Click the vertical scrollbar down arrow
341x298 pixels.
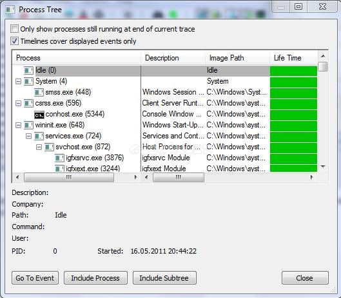pos(323,167)
